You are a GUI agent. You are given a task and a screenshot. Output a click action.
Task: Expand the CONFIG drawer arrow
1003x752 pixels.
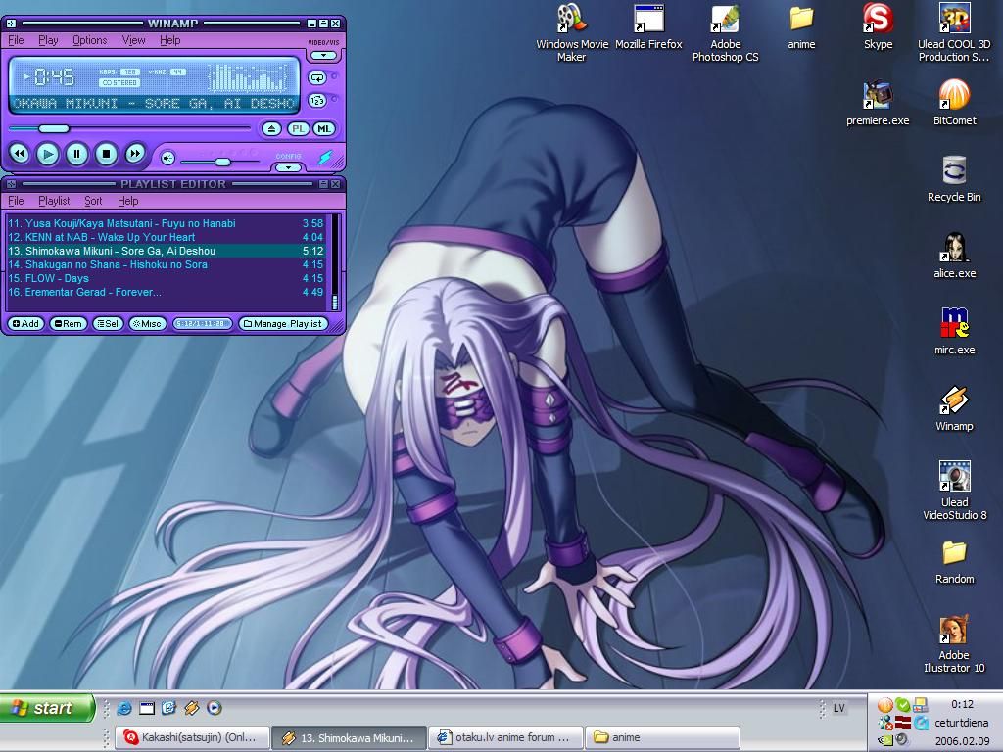(x=289, y=167)
